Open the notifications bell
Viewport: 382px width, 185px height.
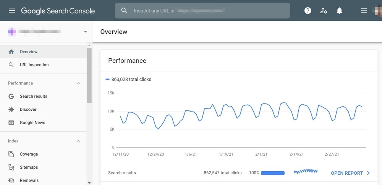339,11
